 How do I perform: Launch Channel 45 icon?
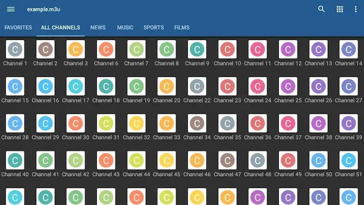[x=167, y=160]
